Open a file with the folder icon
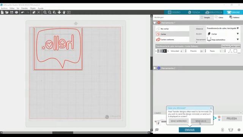243x137 pixels. [x=7, y=13]
